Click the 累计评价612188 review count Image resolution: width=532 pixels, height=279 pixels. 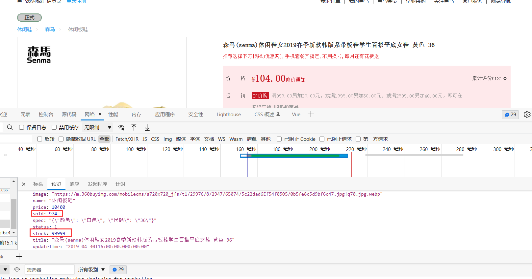click(x=490, y=78)
